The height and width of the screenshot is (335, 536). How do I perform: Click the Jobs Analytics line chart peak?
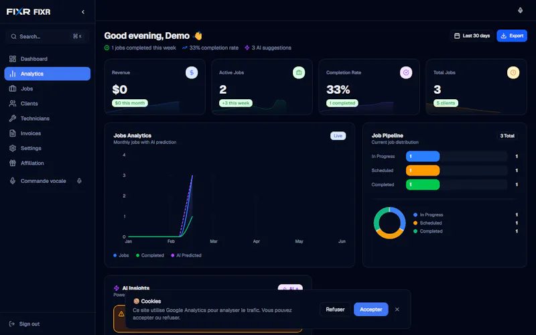coord(192,176)
